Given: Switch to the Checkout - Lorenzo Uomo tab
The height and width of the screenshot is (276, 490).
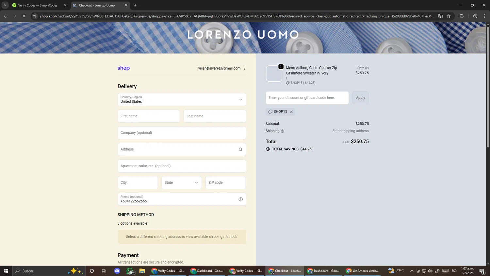Looking at the screenshot, I should click(x=99, y=5).
